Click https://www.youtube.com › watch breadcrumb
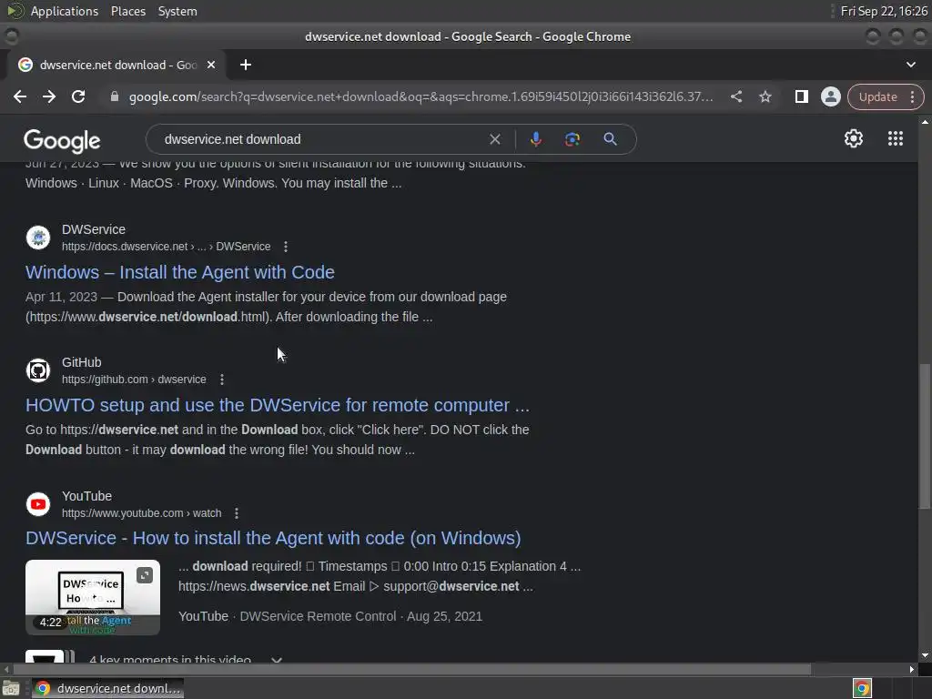 (141, 513)
